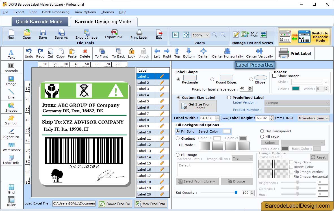Click Switch to Barcode Mode button
This screenshot has width=334, height=211.
(x=305, y=37)
